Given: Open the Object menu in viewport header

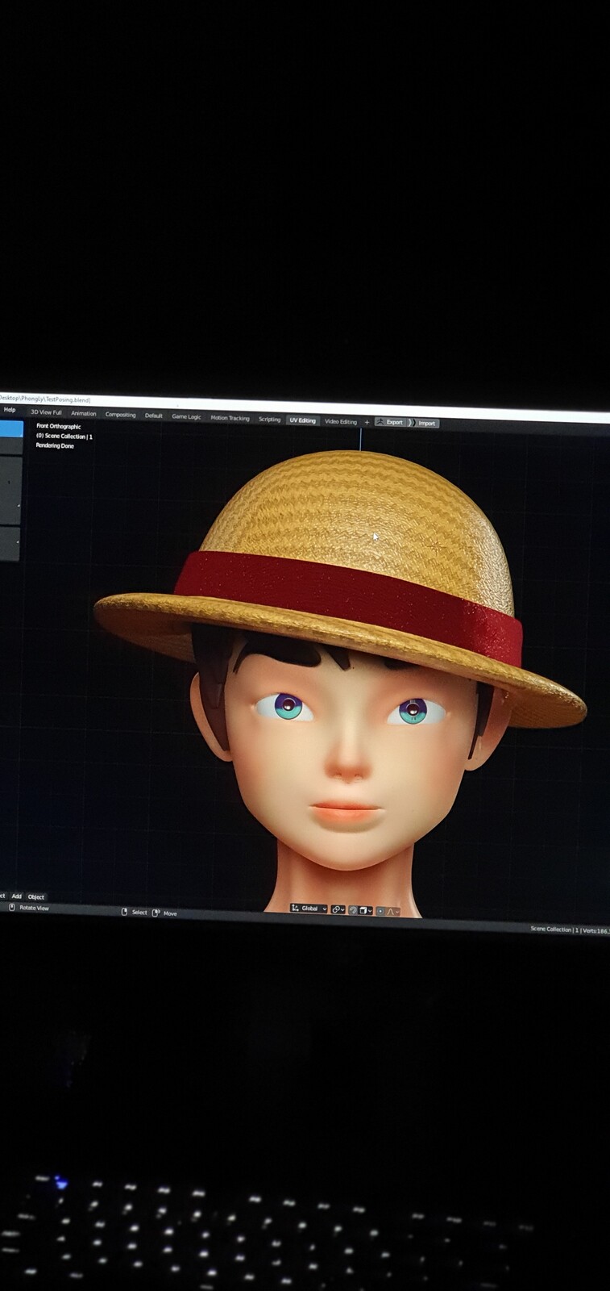Looking at the screenshot, I should 36,896.
